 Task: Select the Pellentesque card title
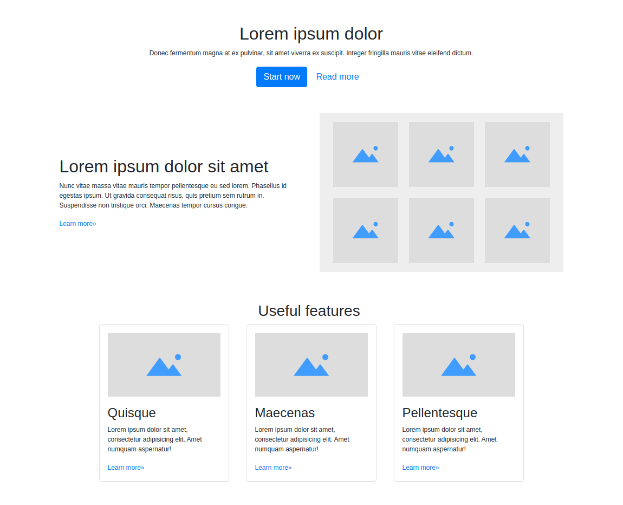(439, 412)
